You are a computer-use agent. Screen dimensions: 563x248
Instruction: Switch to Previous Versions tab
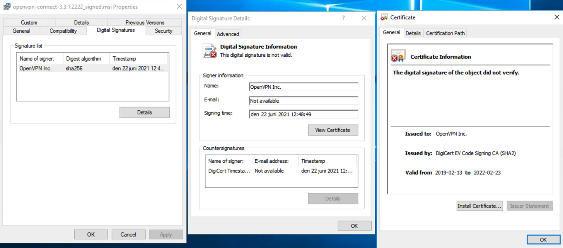(x=145, y=22)
